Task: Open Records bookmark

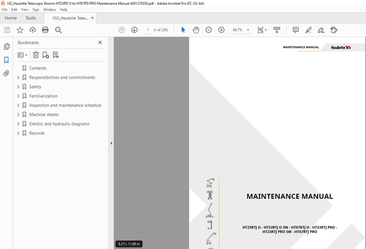Action: coord(37,133)
